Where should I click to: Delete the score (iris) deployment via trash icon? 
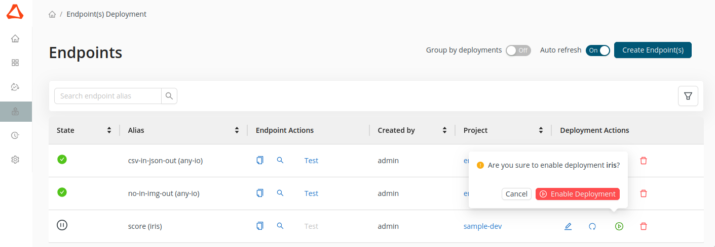point(644,226)
